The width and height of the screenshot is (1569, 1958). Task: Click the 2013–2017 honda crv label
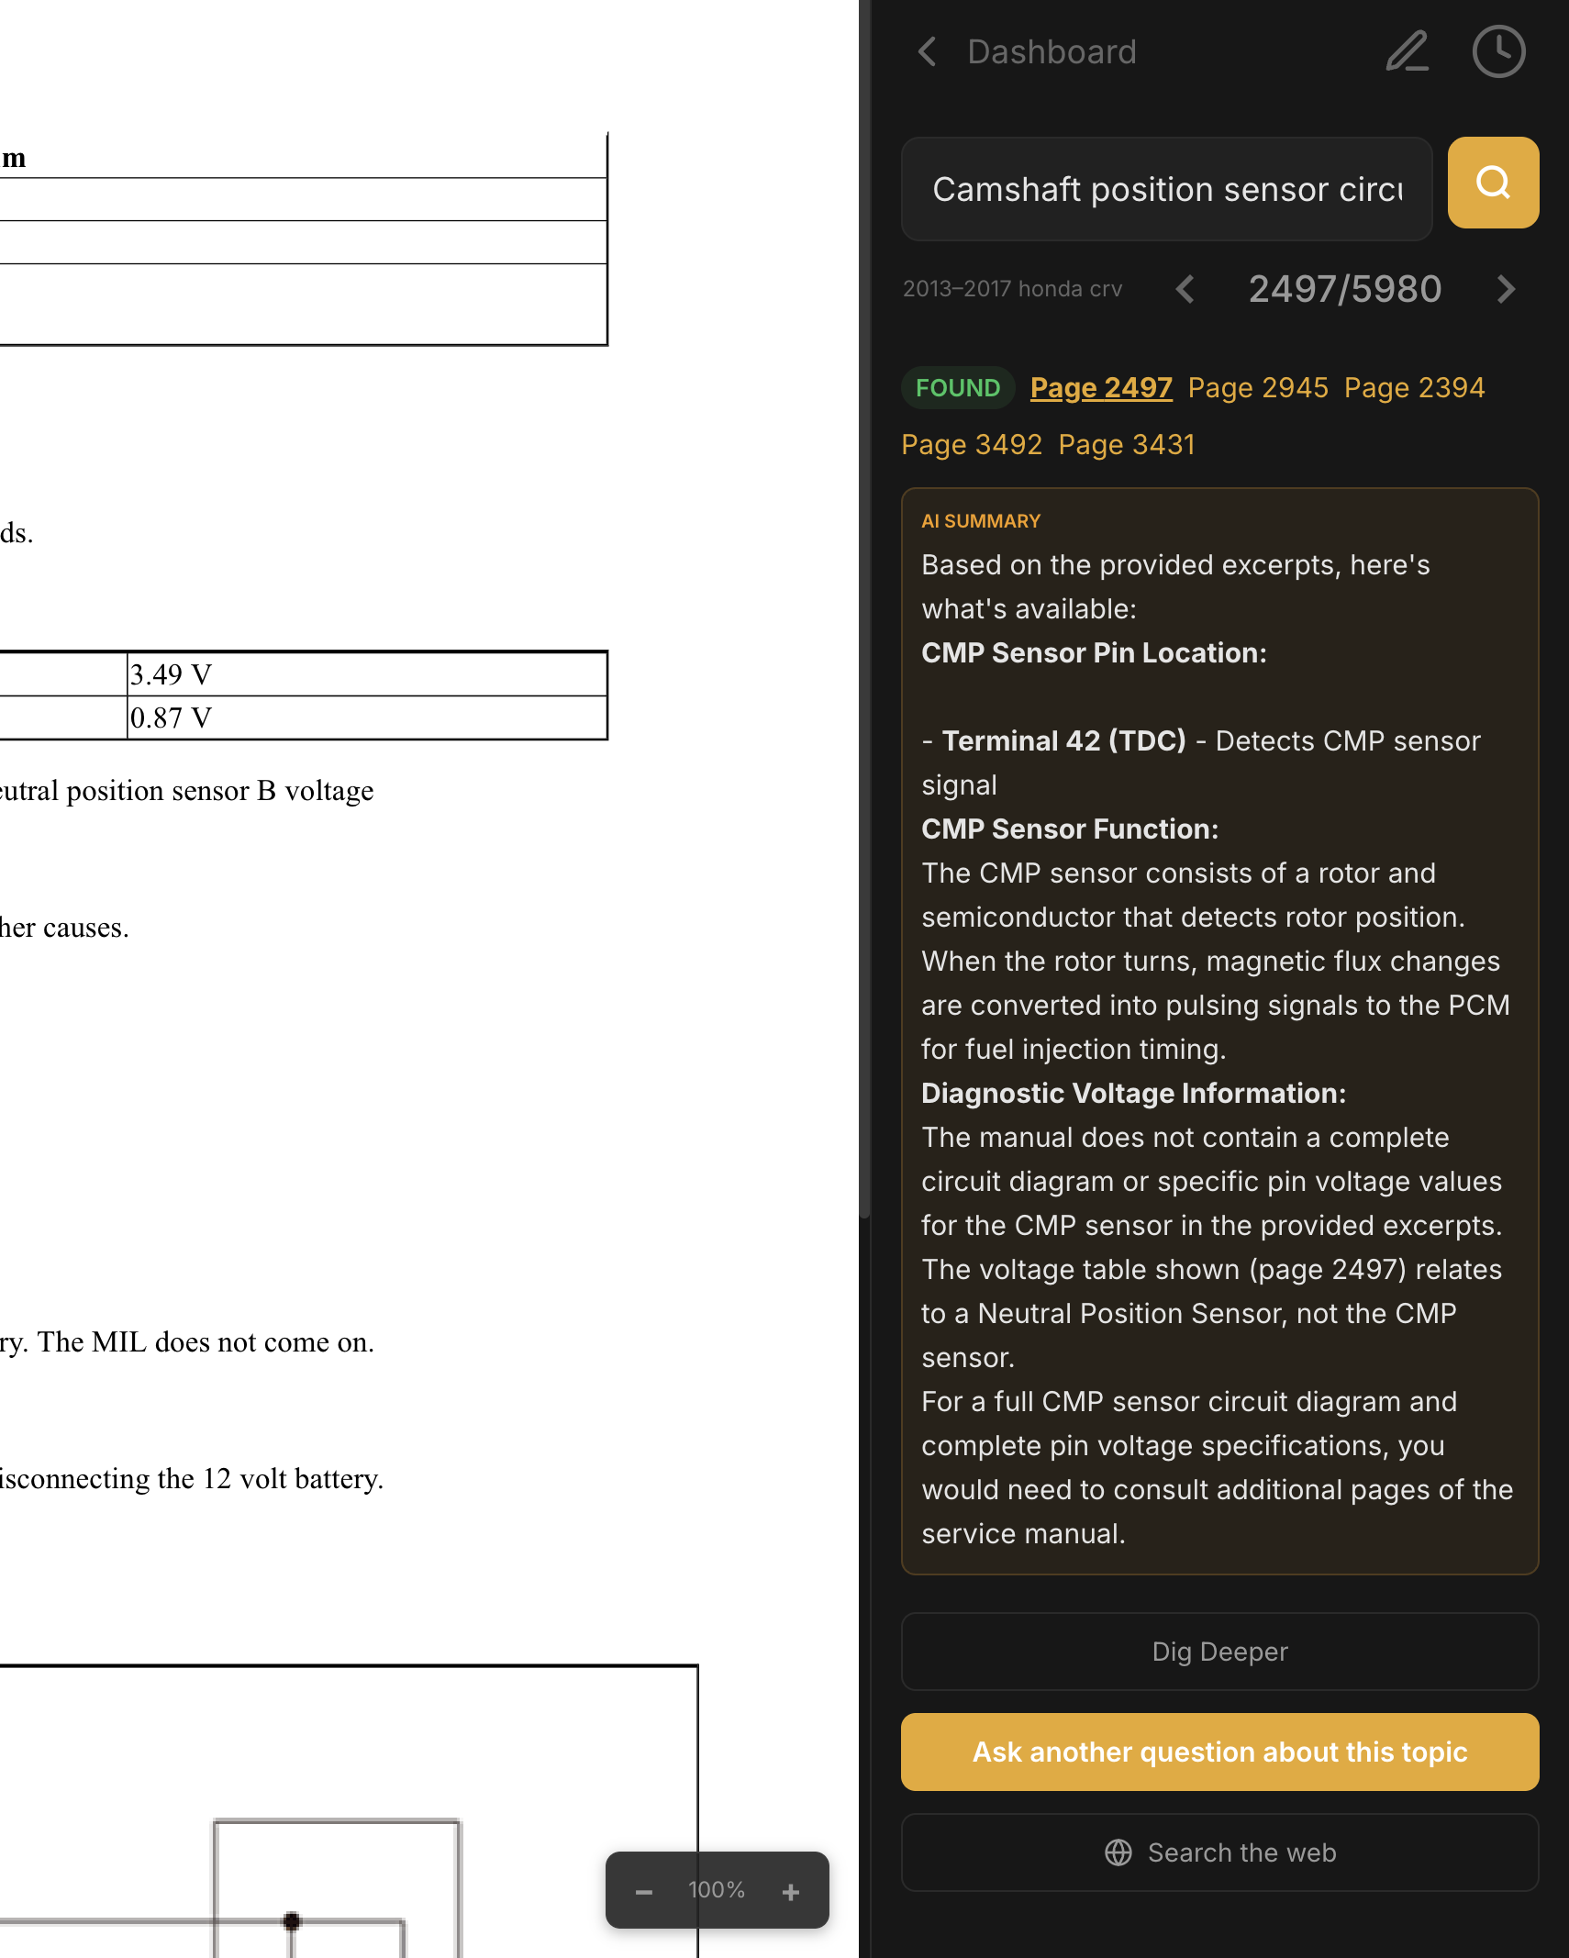point(1012,289)
